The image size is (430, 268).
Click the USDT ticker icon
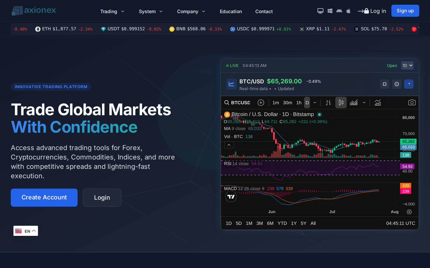(x=103, y=29)
